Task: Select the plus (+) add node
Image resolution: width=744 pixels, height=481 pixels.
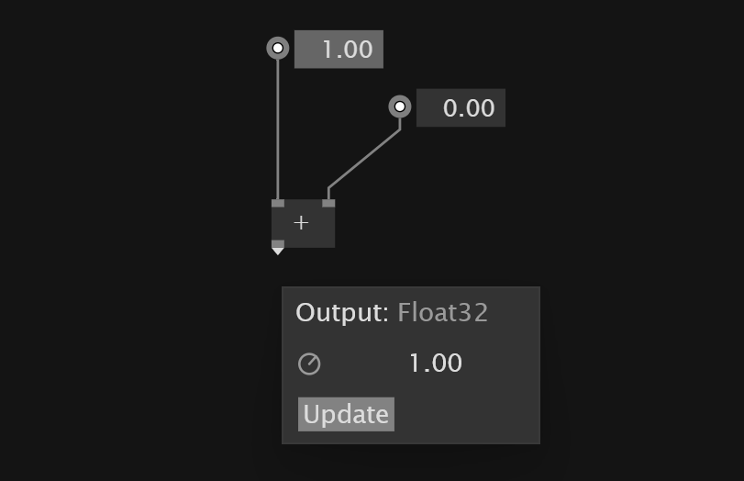Action: pos(304,223)
